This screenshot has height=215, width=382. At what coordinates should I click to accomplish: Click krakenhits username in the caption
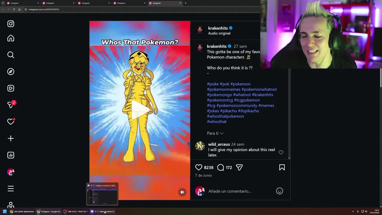point(217,46)
